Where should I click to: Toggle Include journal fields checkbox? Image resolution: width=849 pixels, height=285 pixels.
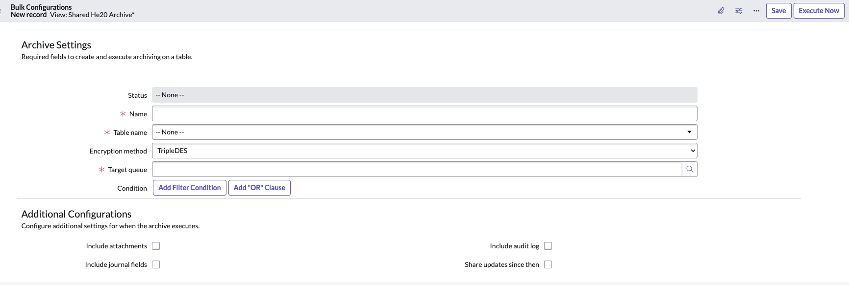pyautogui.click(x=156, y=264)
